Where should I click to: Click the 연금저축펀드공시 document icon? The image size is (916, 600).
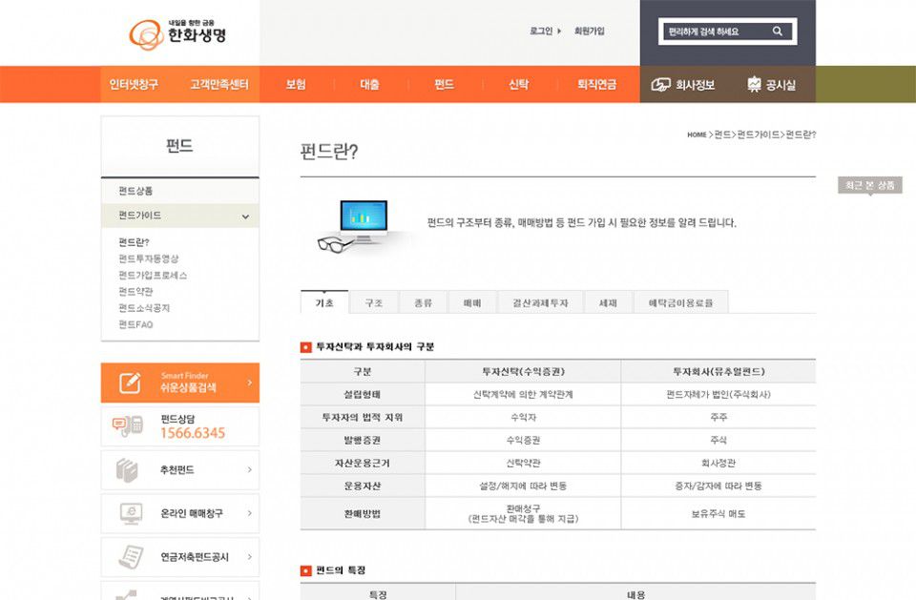[130, 556]
